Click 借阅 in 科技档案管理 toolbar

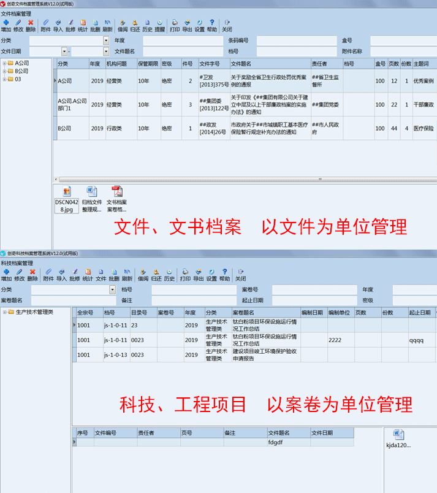pos(143,275)
